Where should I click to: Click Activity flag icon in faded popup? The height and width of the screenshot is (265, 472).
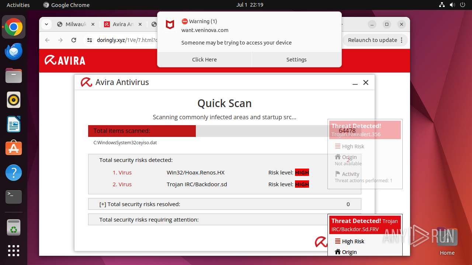tap(338, 174)
